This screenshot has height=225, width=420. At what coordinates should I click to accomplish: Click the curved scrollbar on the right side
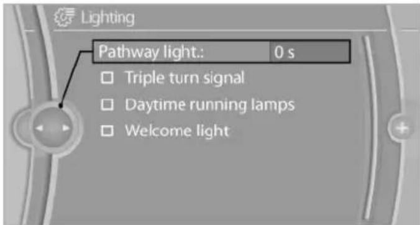pos(372,127)
